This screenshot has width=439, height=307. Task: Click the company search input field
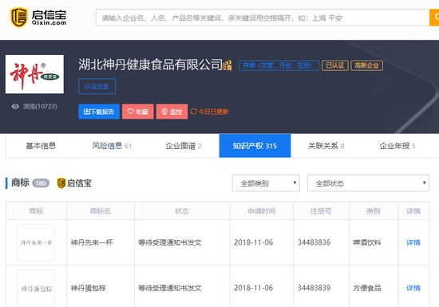pyautogui.click(x=263, y=18)
